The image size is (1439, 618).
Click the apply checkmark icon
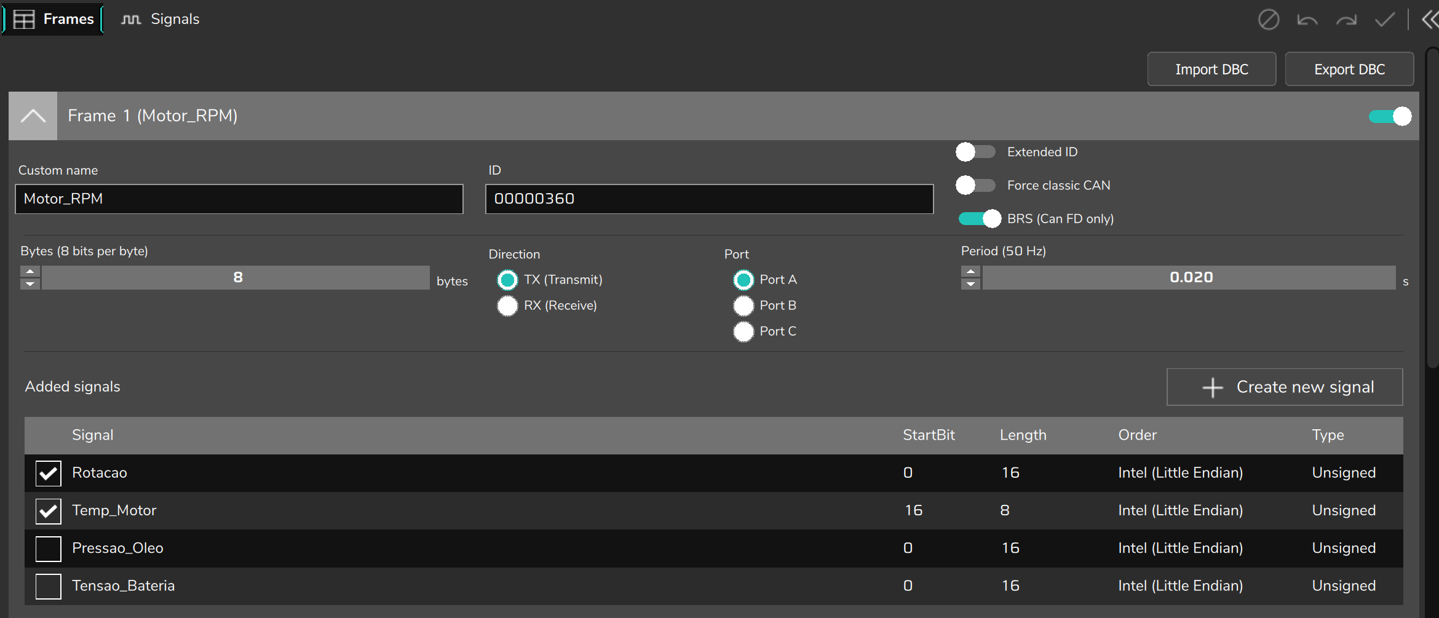tap(1385, 20)
